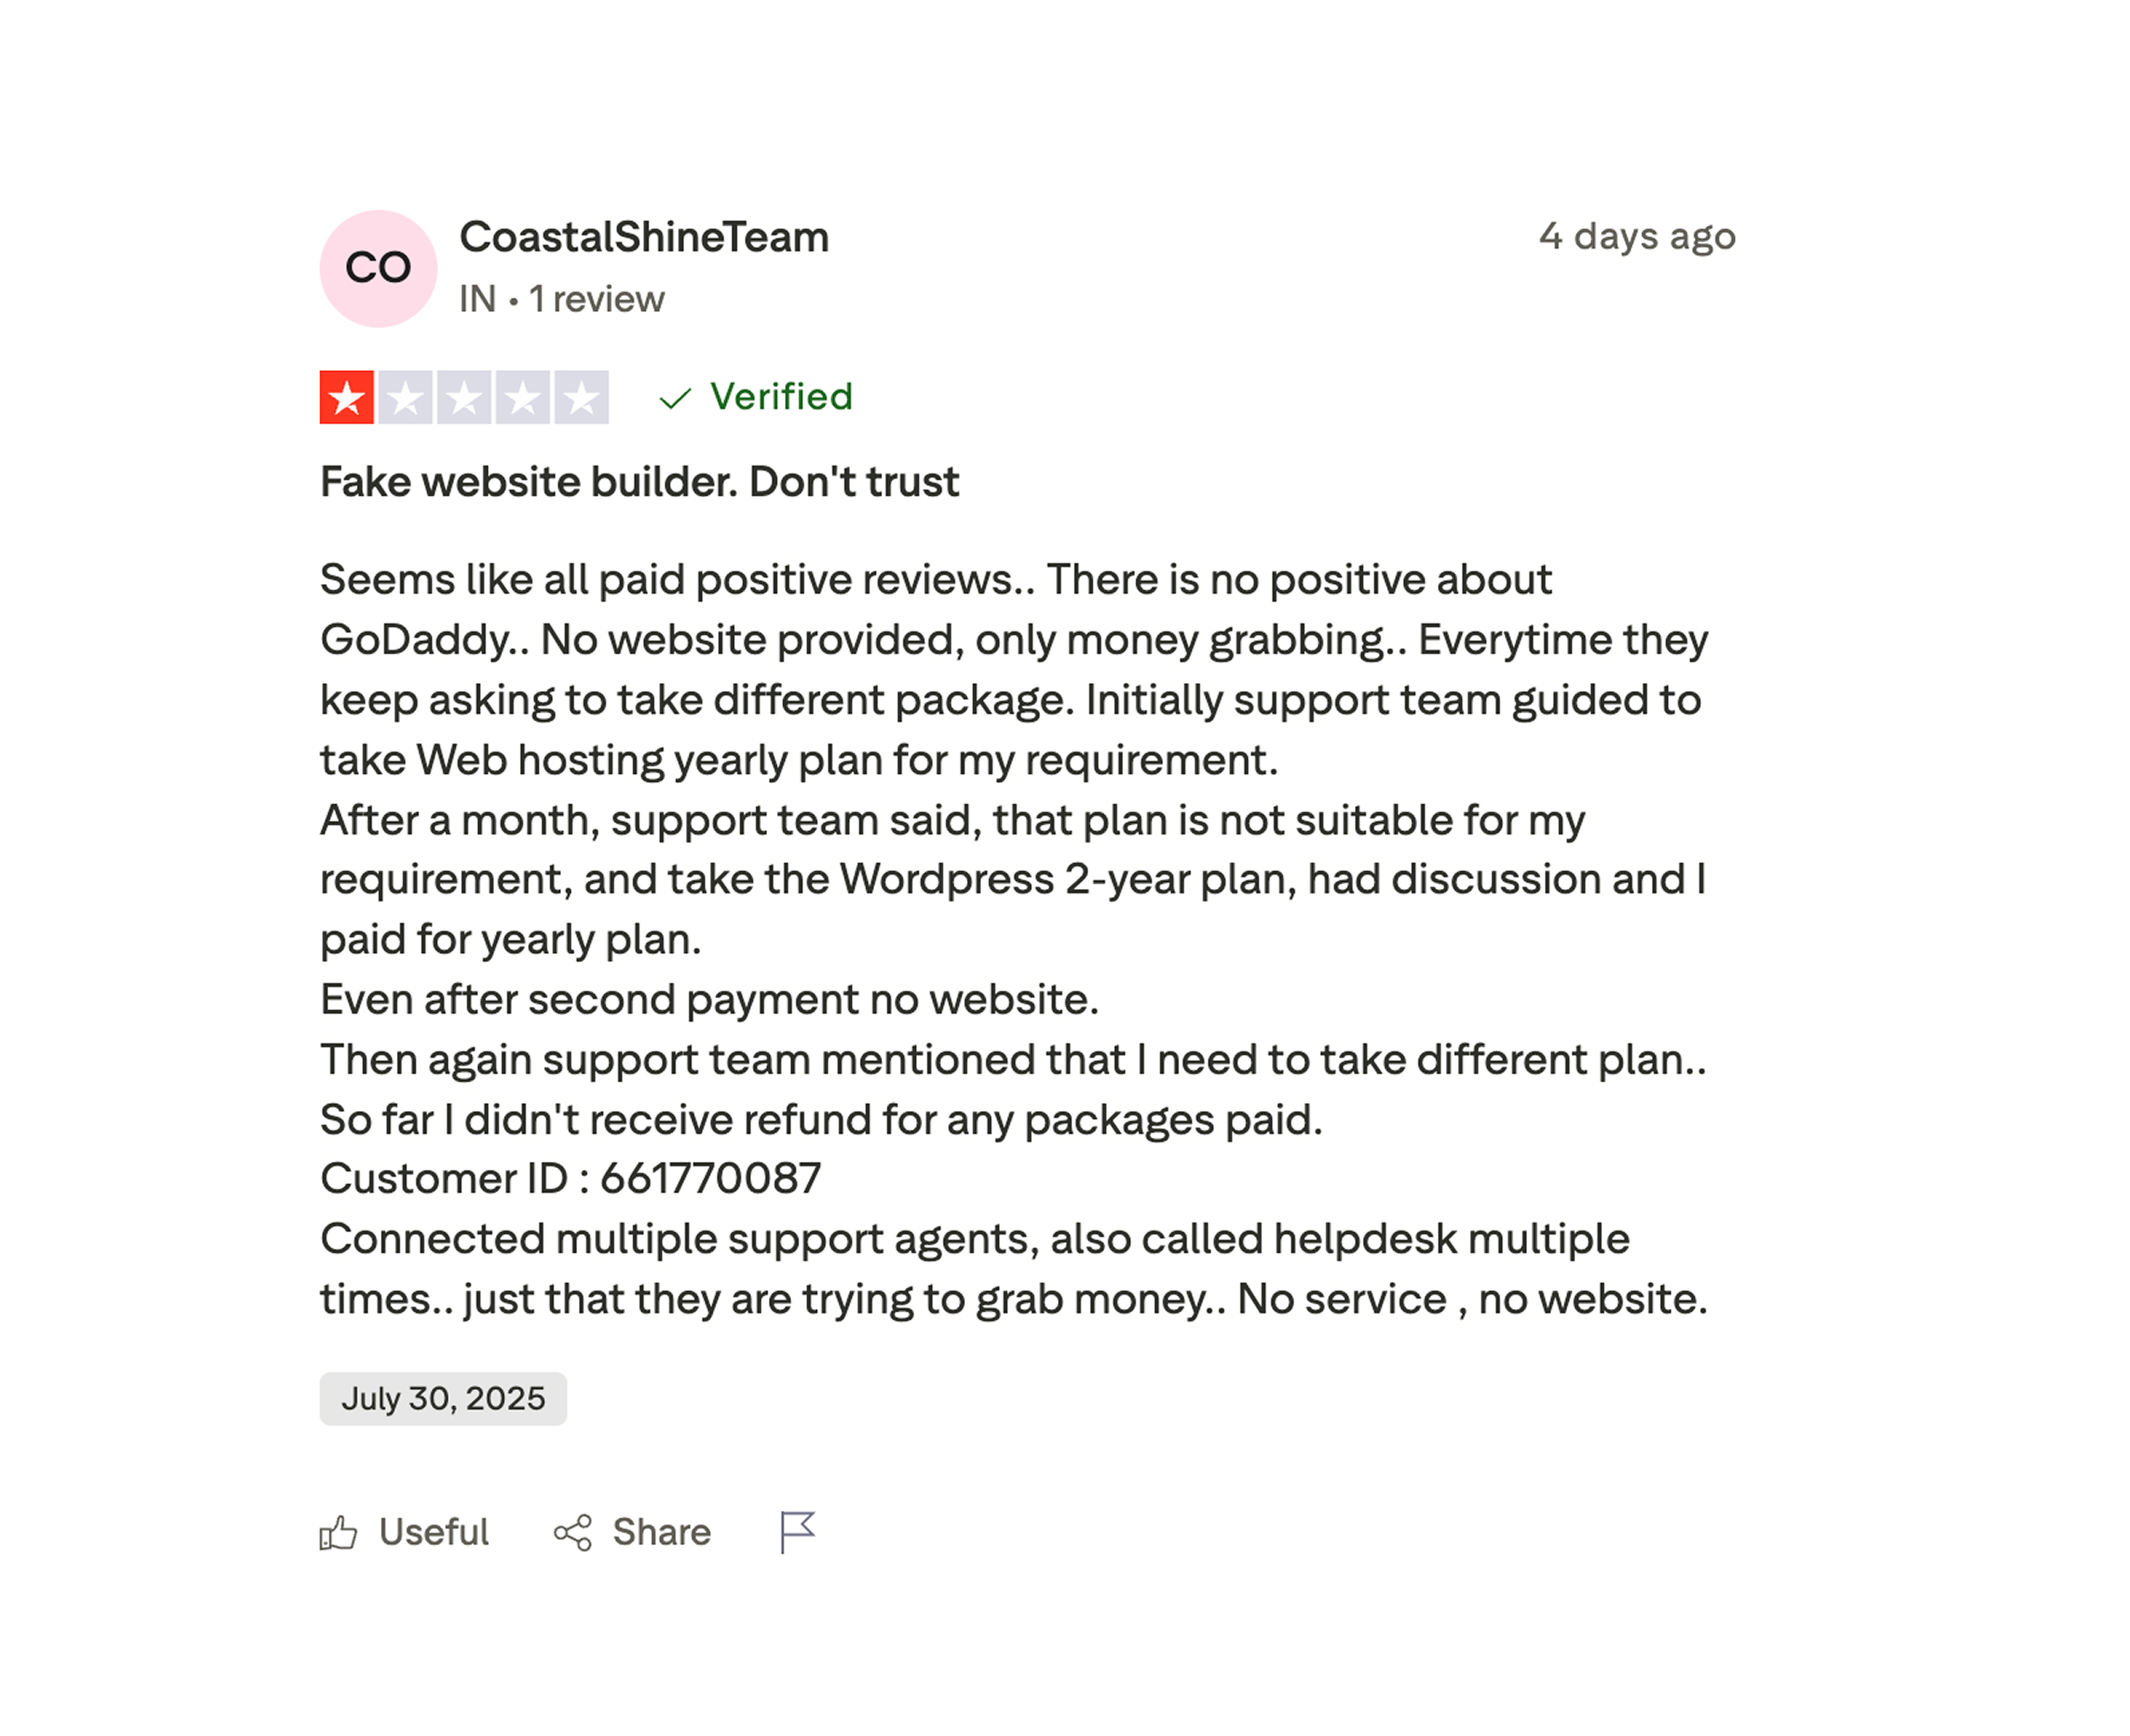Viewport: 2130px width, 1736px height.
Task: Mark the review with the Useful label
Action: click(x=433, y=1532)
